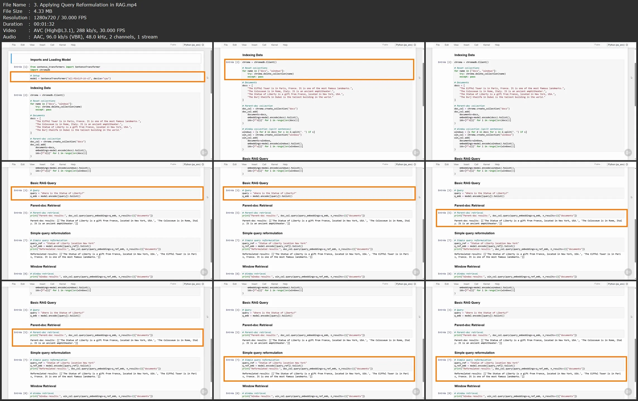Click the Pluralsight play logo in top-right frame
Screen dimensions: 638x401
[628, 152]
